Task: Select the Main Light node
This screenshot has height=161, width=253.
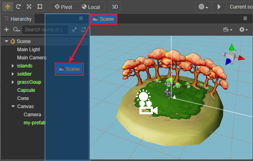Action: click(x=28, y=50)
